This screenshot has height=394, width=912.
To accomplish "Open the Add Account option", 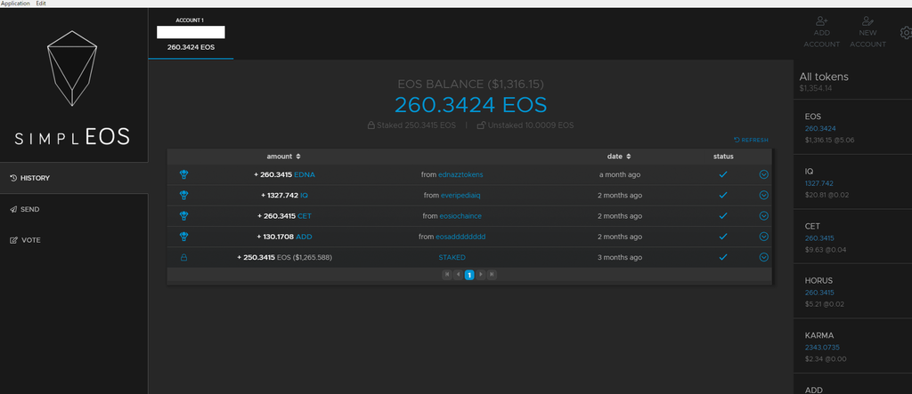I will pyautogui.click(x=821, y=32).
